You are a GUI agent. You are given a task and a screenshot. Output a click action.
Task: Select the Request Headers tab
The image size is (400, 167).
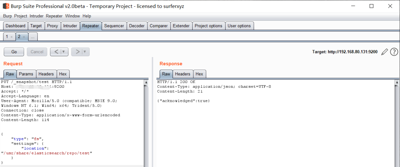coord(46,74)
